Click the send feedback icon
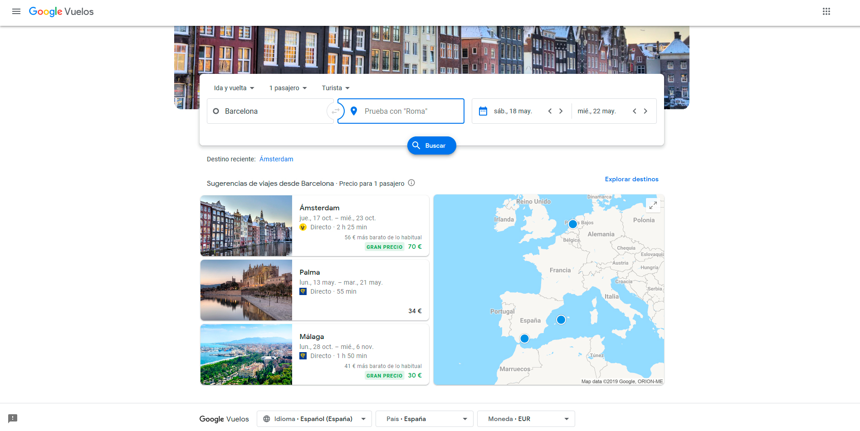The image size is (860, 431). [x=13, y=418]
